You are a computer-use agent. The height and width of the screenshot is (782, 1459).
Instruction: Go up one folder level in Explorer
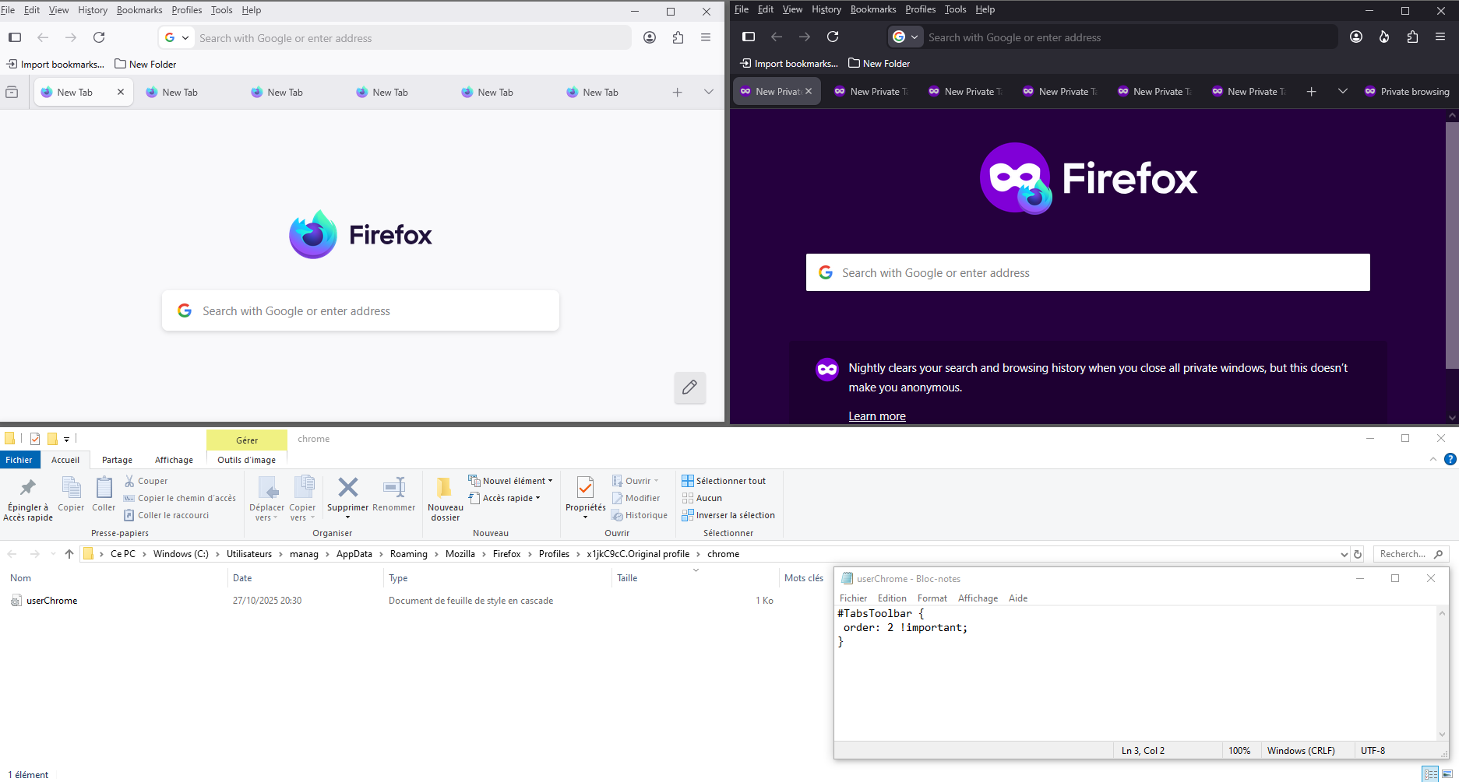coord(69,554)
